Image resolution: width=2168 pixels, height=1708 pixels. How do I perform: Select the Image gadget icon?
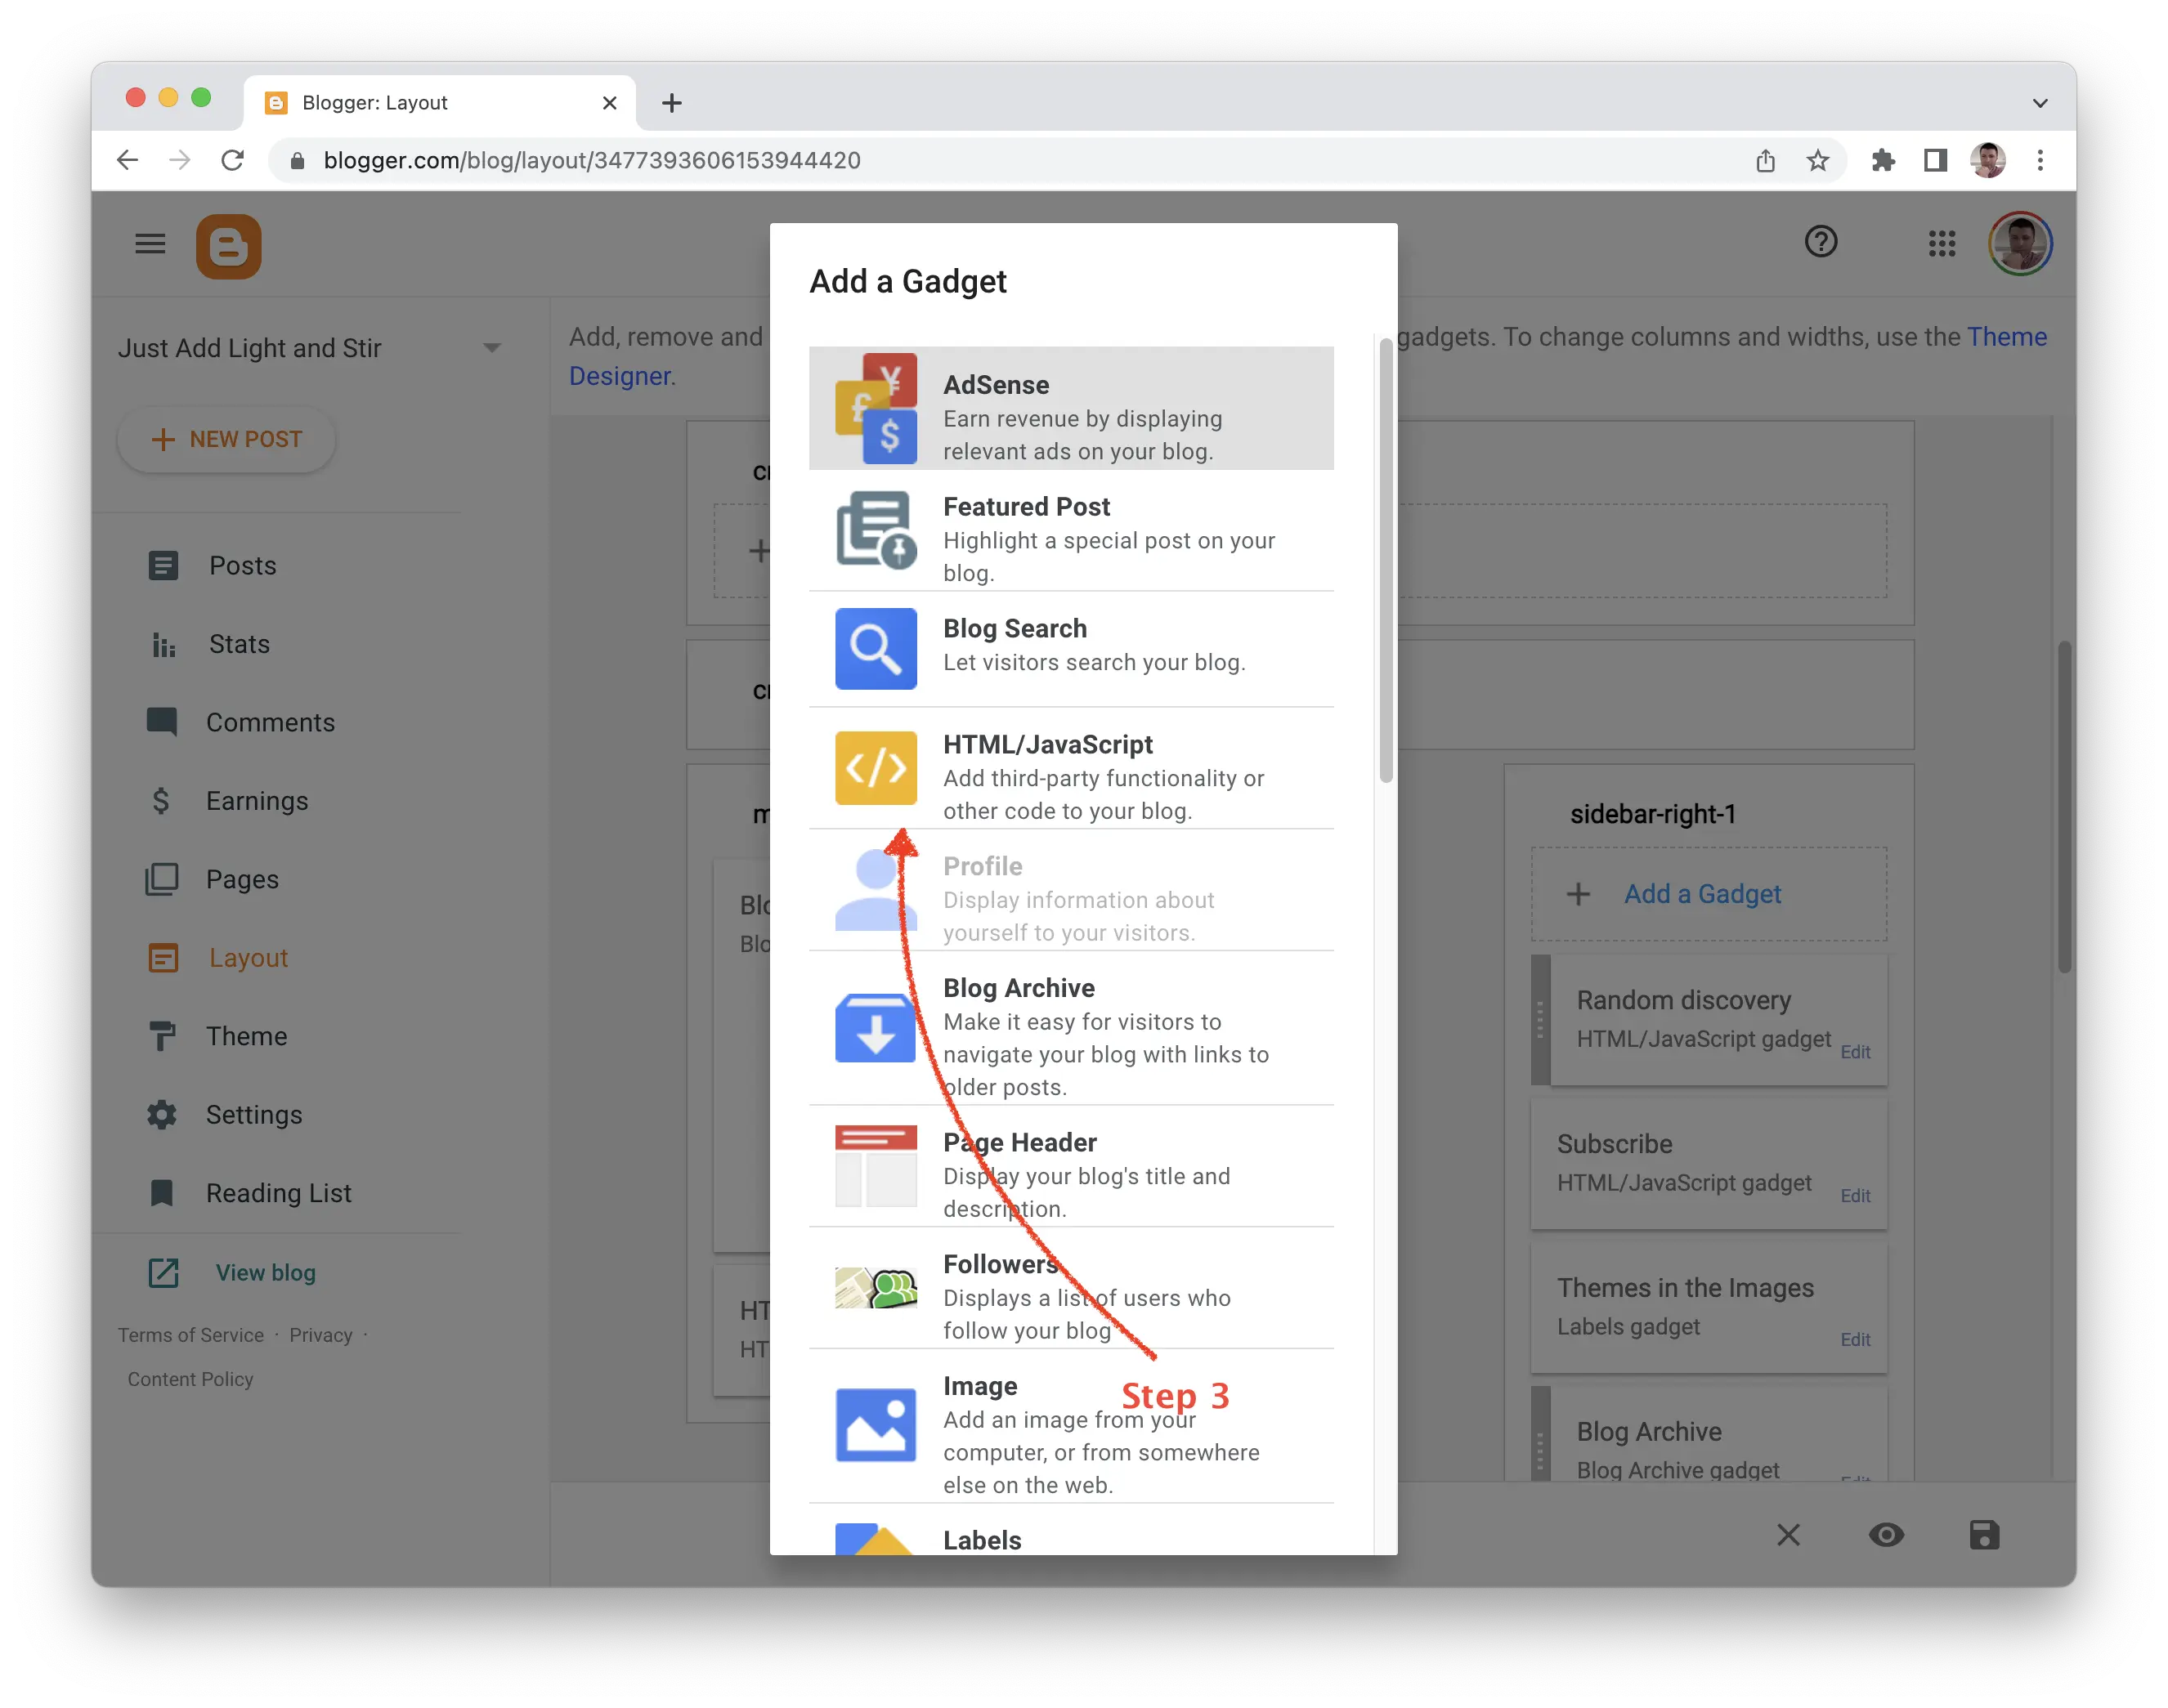[x=876, y=1425]
